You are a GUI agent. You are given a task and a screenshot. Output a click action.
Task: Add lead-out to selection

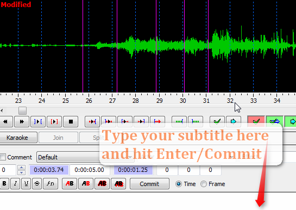coord(196,121)
